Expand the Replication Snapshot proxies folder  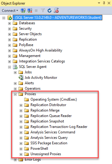[x=21, y=122]
